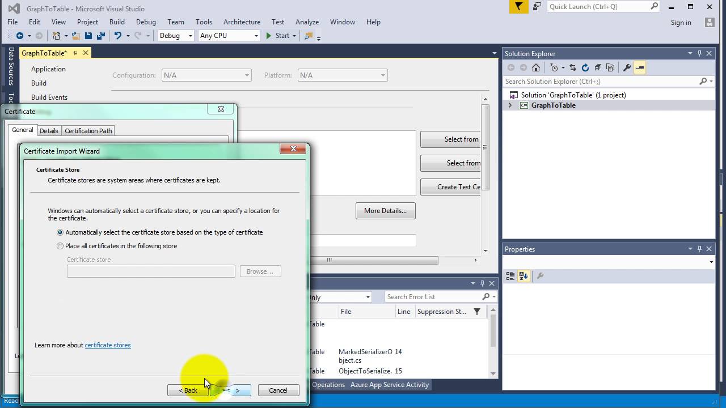Click the New Project toolbar icon

click(x=57, y=36)
